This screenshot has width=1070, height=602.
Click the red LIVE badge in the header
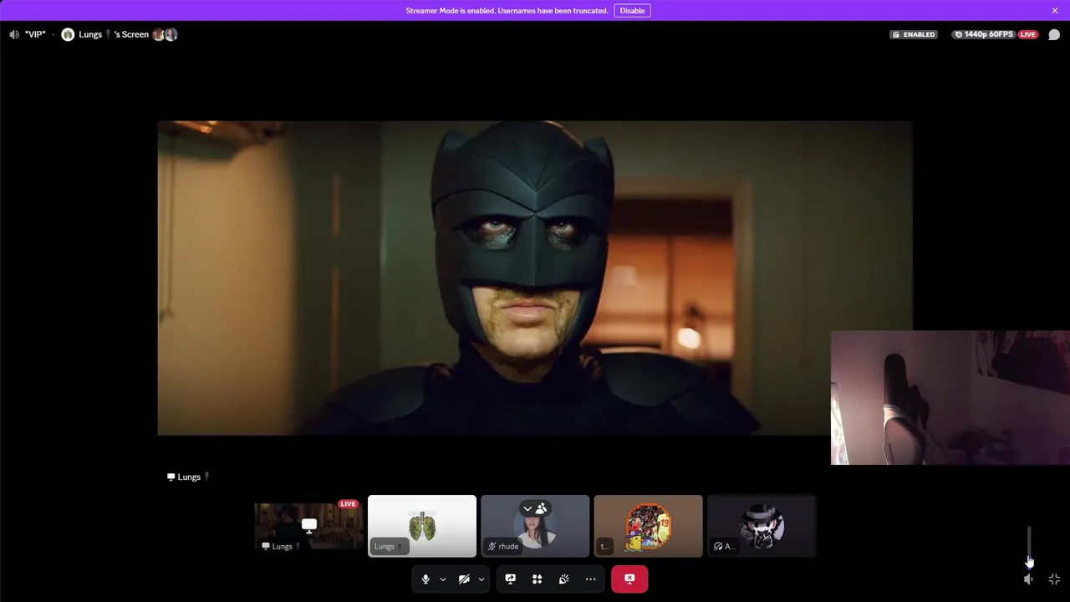(1028, 34)
